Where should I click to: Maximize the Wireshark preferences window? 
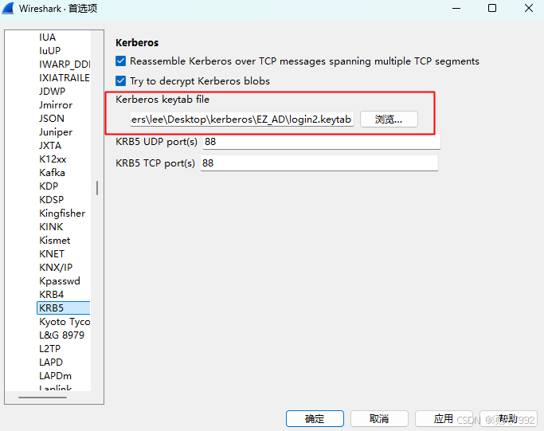click(x=492, y=8)
